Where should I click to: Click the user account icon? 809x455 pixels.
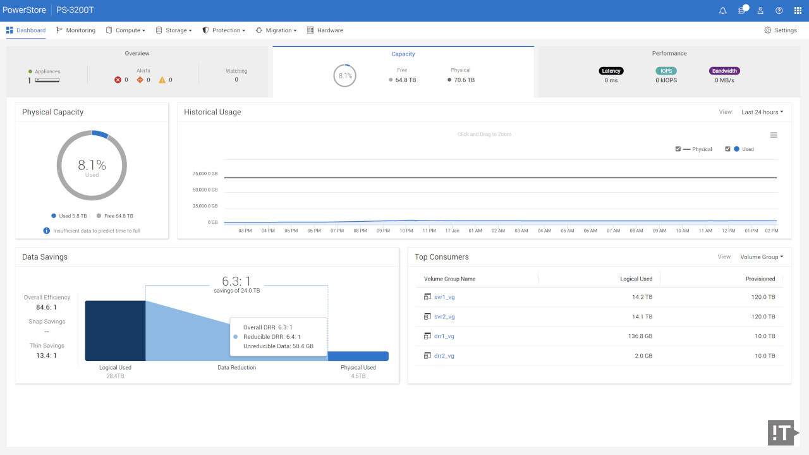pos(760,11)
